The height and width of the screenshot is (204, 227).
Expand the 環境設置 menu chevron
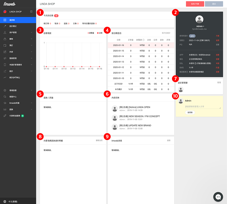31,90
